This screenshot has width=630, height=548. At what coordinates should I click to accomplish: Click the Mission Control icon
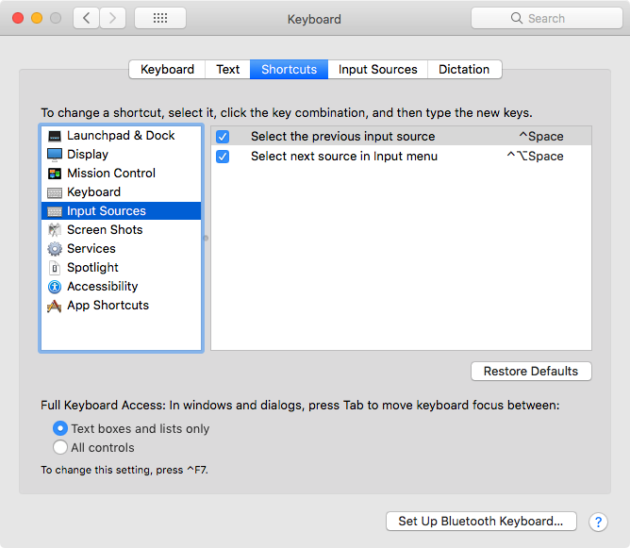(x=55, y=174)
